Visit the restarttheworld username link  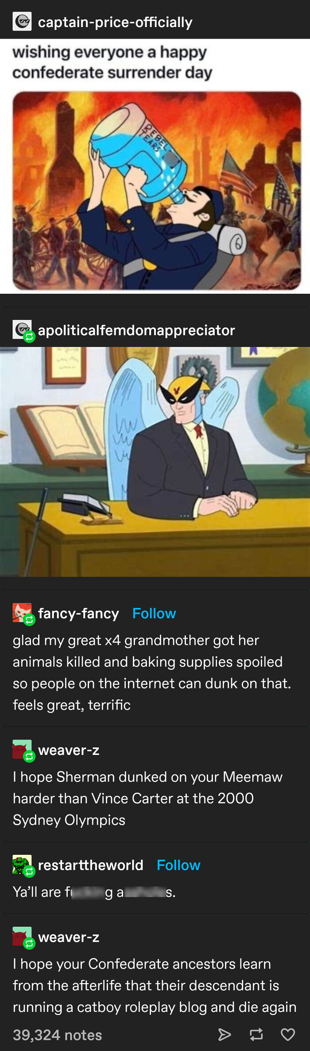[x=91, y=865]
